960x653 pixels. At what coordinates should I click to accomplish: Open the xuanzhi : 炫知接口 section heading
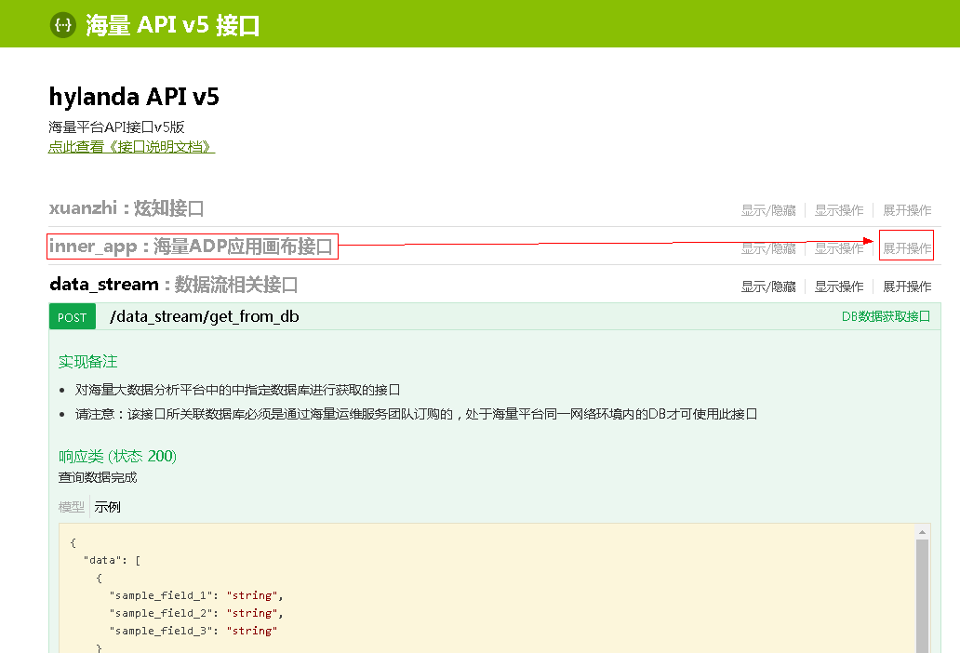click(x=126, y=208)
